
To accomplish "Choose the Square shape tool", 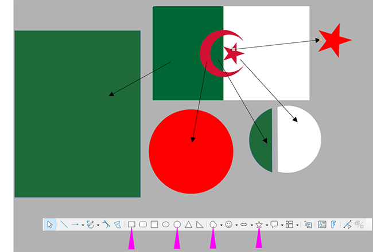I will [x=154, y=225].
